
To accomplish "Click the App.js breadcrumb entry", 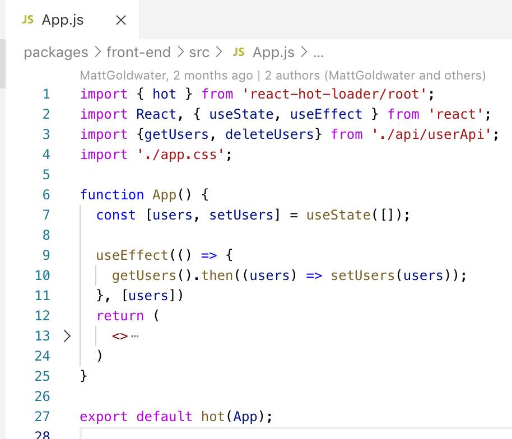I will click(273, 52).
